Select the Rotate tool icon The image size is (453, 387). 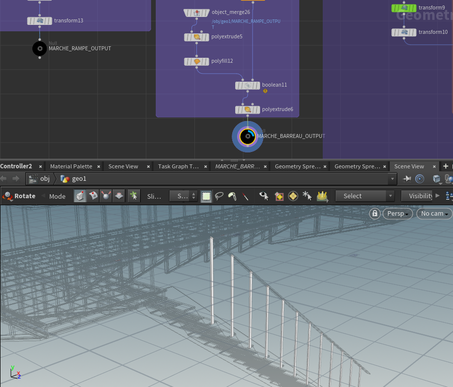(x=7, y=196)
